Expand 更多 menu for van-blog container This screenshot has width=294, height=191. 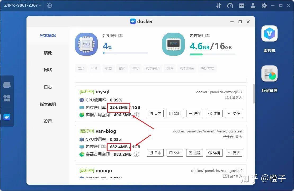234,153
